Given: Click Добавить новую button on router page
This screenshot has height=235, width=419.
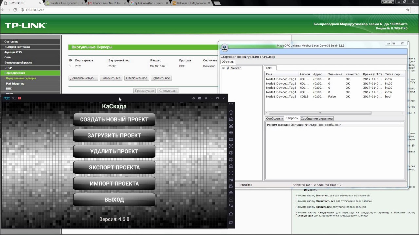Looking at the screenshot, I should [83, 78].
